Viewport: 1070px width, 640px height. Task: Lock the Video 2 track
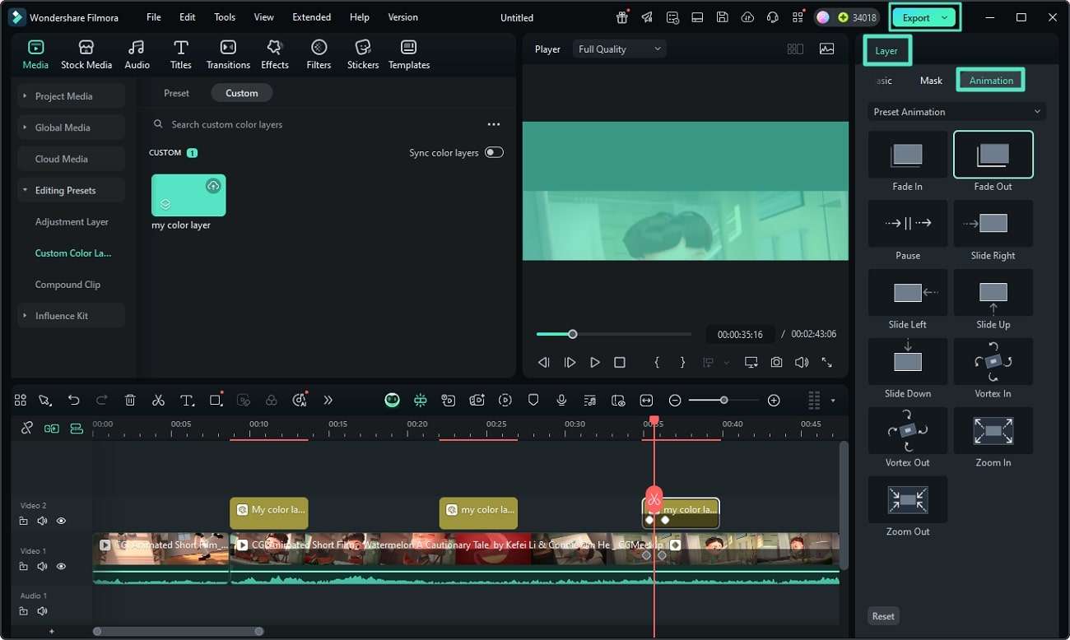[x=24, y=521]
